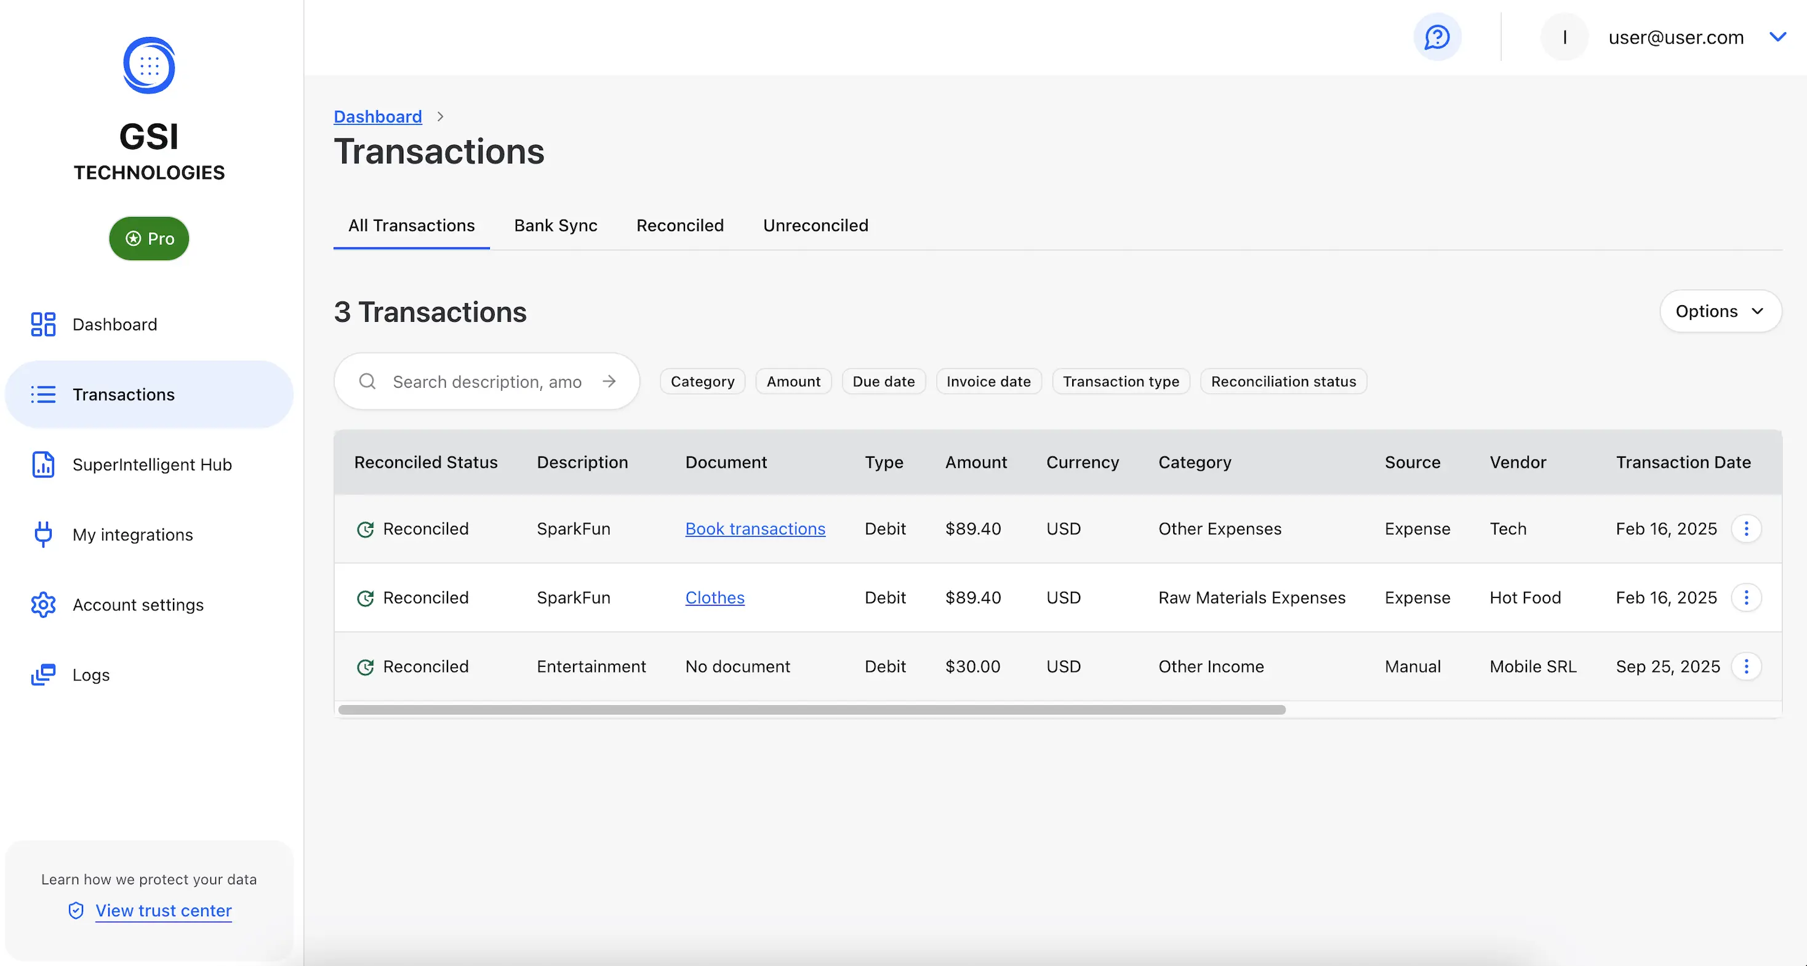Switch to the Bank Sync tab

coord(555,225)
